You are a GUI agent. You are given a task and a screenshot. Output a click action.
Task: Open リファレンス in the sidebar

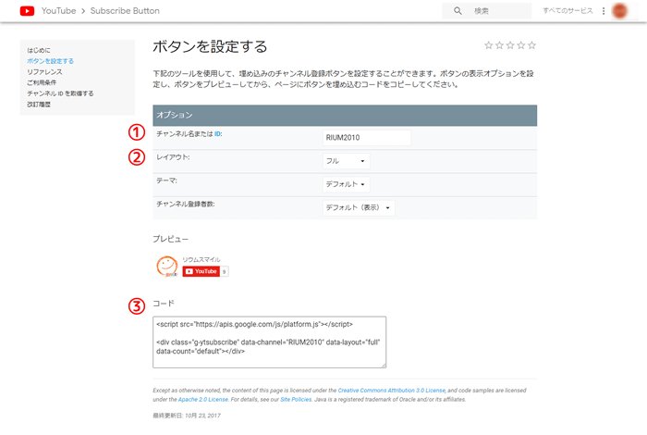44,72
